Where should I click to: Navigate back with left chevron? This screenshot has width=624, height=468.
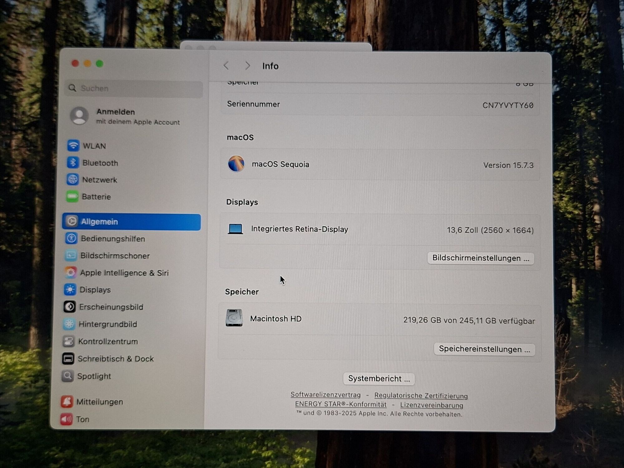tap(227, 66)
